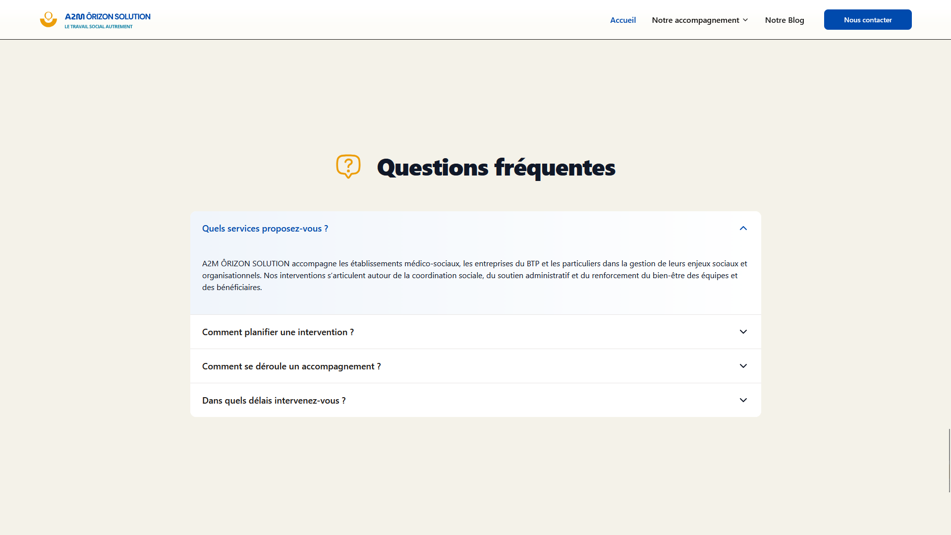Click the chevron next to 'Notre accompagnement'
The image size is (951, 535).
coord(745,20)
